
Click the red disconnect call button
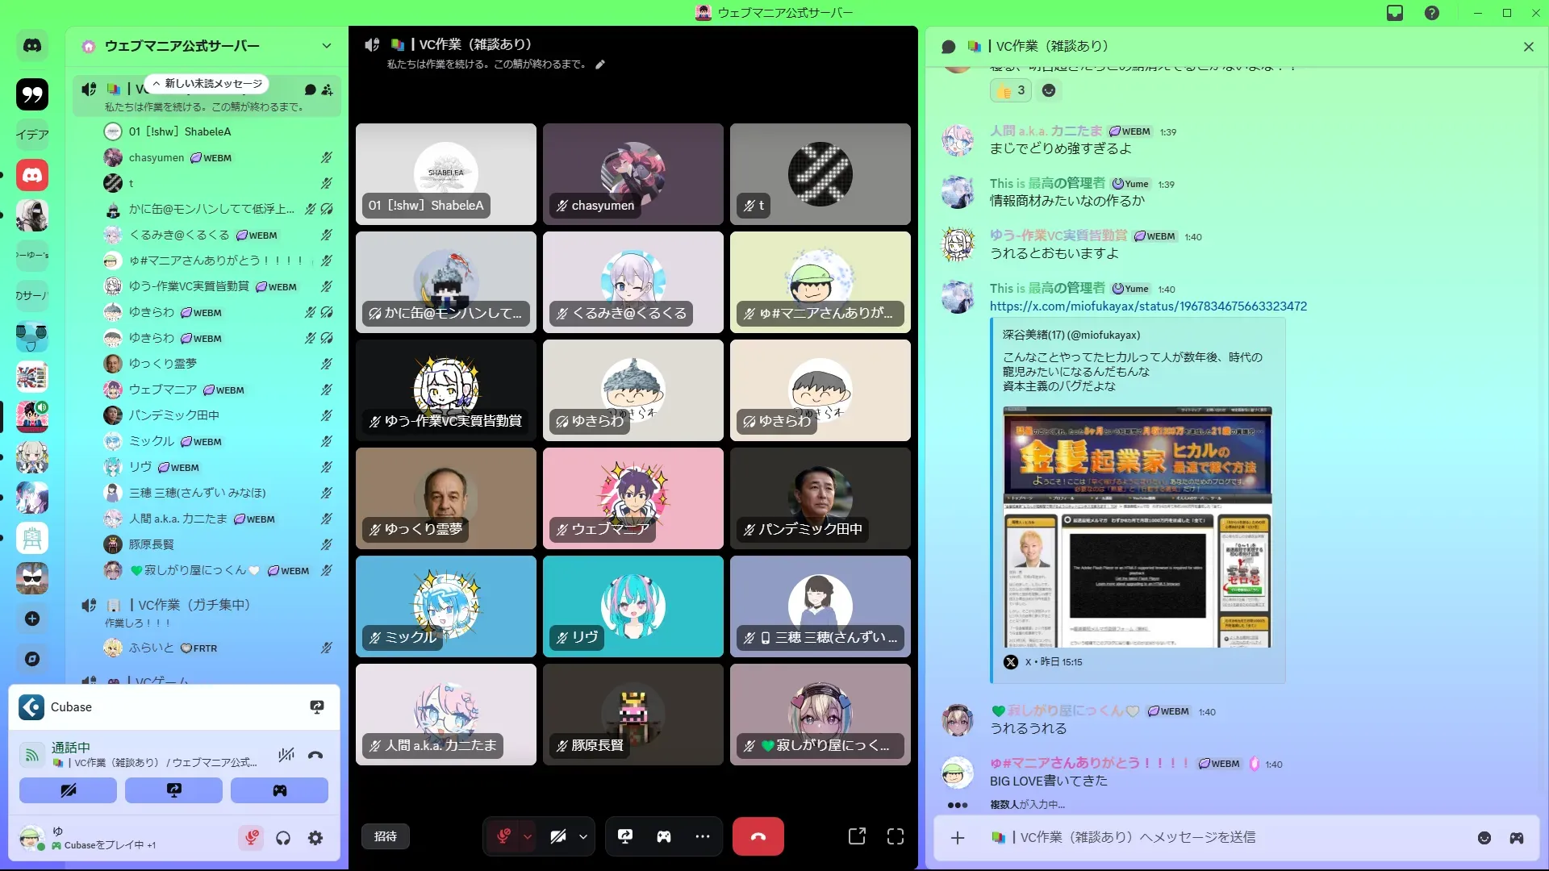[x=758, y=836]
